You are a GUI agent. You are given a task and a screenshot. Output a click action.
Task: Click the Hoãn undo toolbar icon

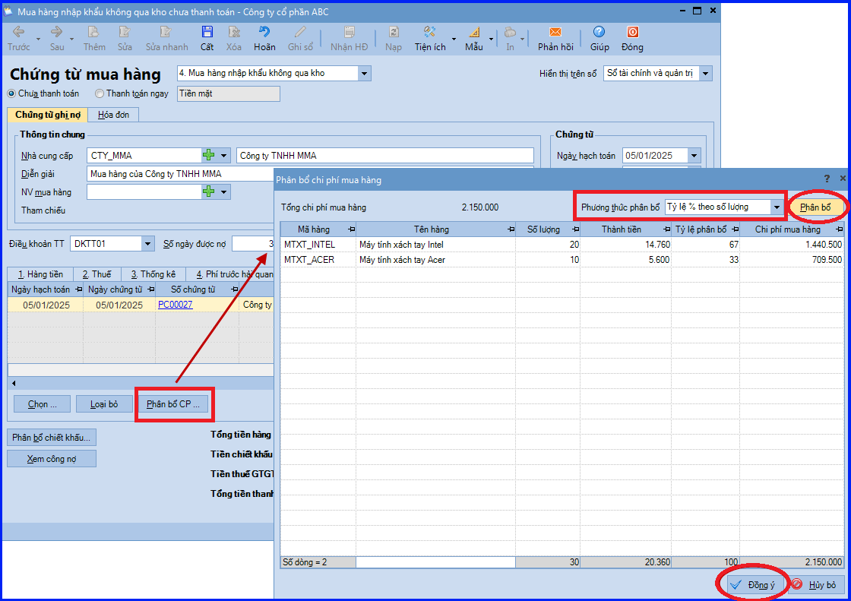264,31
